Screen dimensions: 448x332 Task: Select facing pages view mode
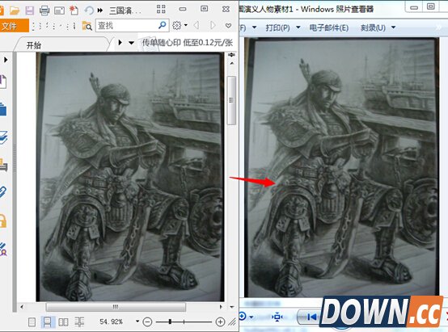tap(63, 322)
